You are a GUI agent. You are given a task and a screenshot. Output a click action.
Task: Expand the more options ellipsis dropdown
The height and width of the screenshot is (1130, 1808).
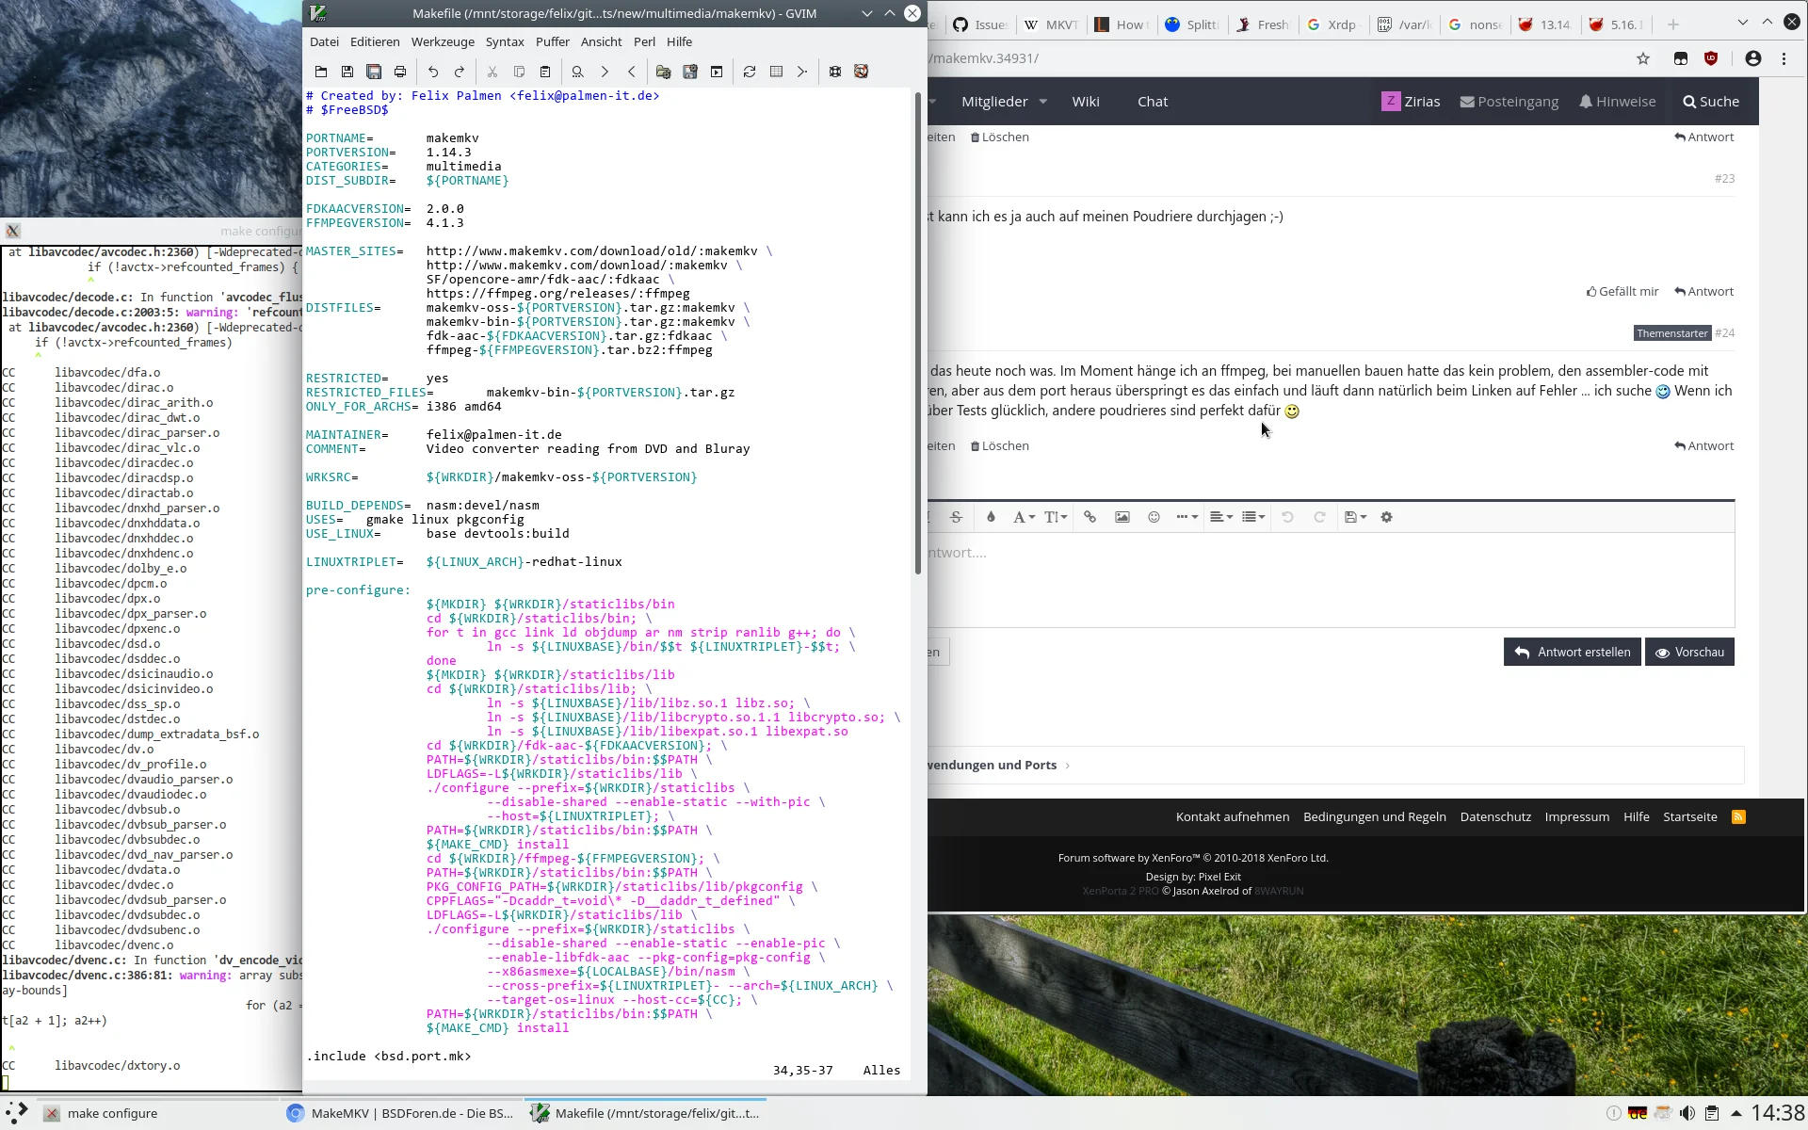1186,517
